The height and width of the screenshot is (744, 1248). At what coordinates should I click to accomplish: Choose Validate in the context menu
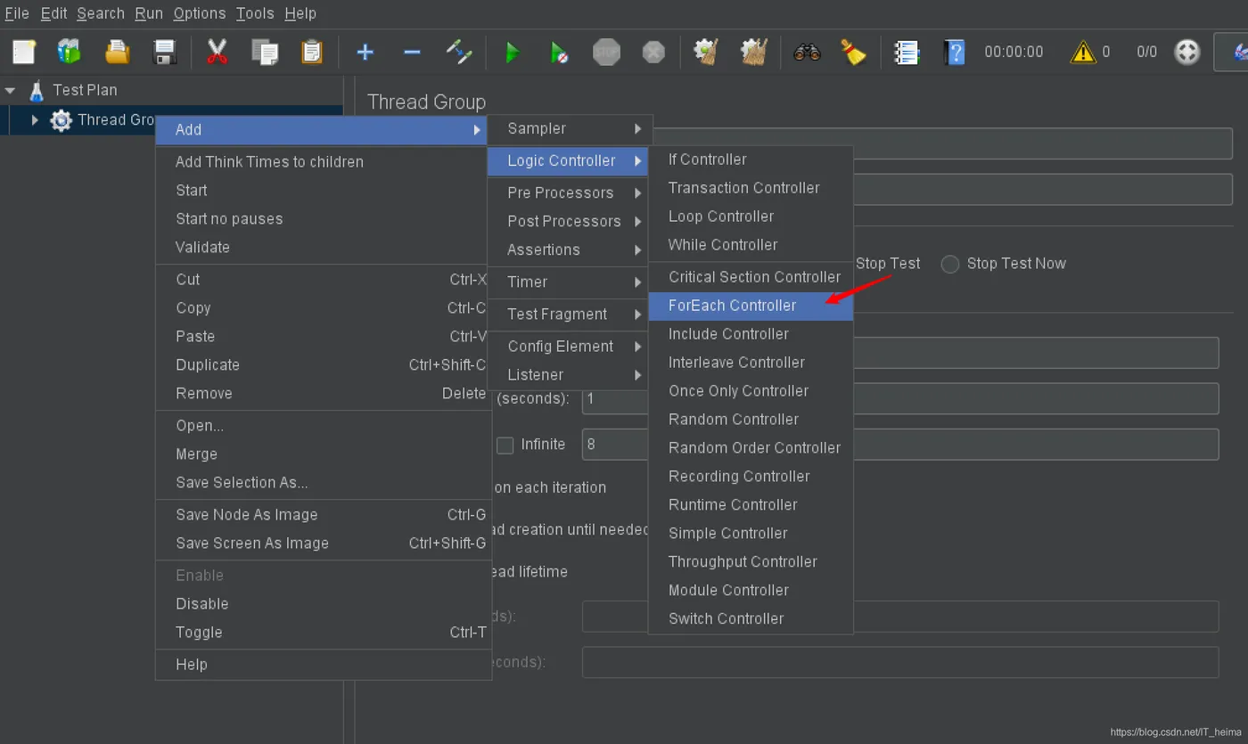click(x=324, y=248)
